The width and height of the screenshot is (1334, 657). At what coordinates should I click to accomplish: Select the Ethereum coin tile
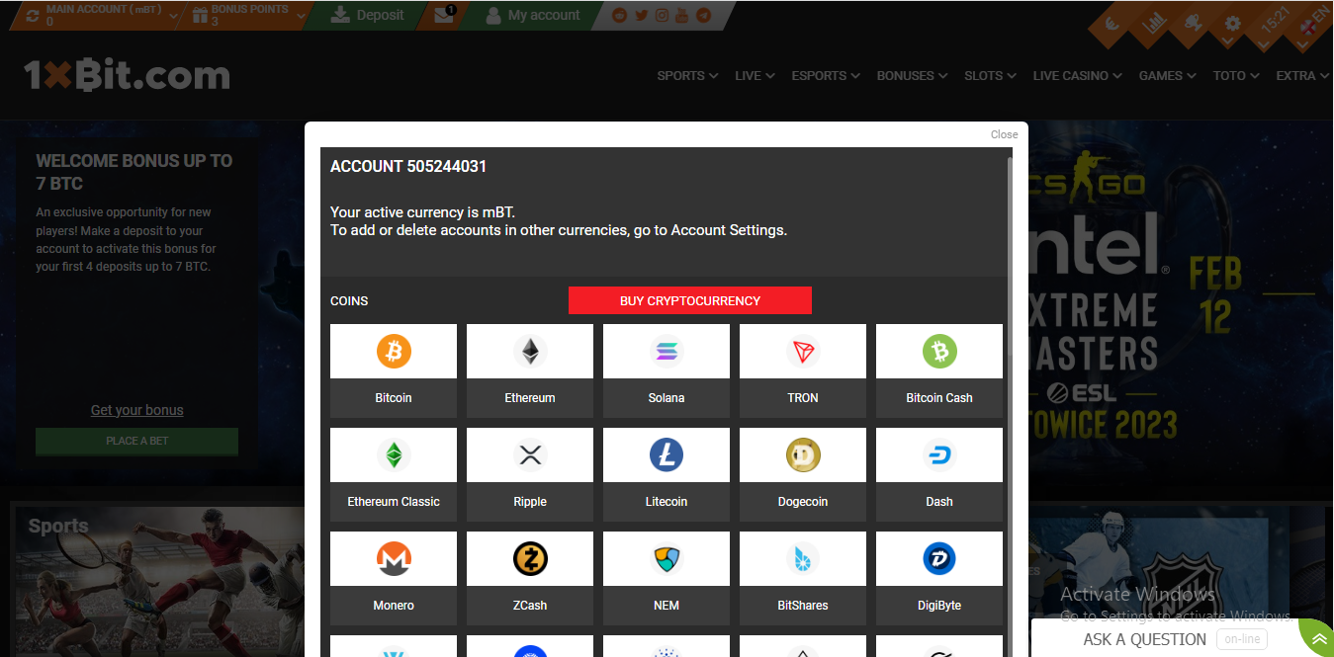[529, 371]
